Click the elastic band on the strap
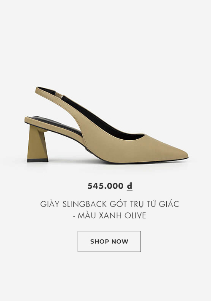211x301 pixels. click(58, 94)
